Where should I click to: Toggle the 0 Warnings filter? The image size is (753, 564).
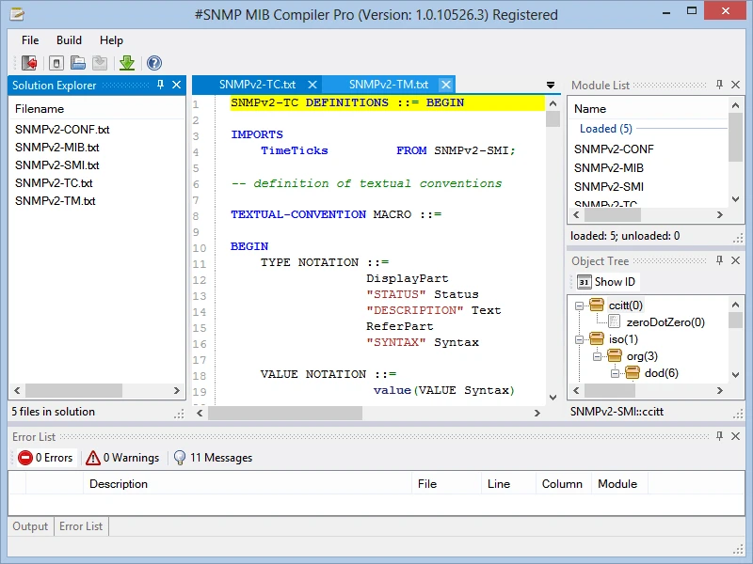(122, 458)
